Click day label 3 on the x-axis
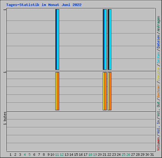The width and height of the screenshot is (162, 158). pos(20,155)
